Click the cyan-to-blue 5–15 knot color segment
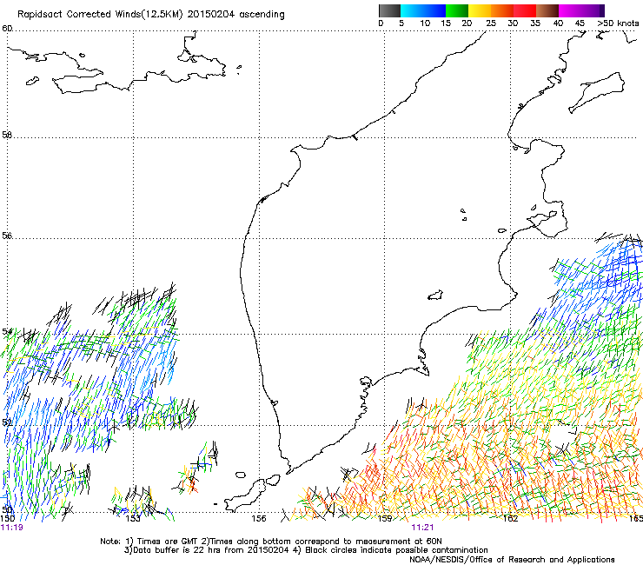The width and height of the screenshot is (643, 565). coord(423,10)
